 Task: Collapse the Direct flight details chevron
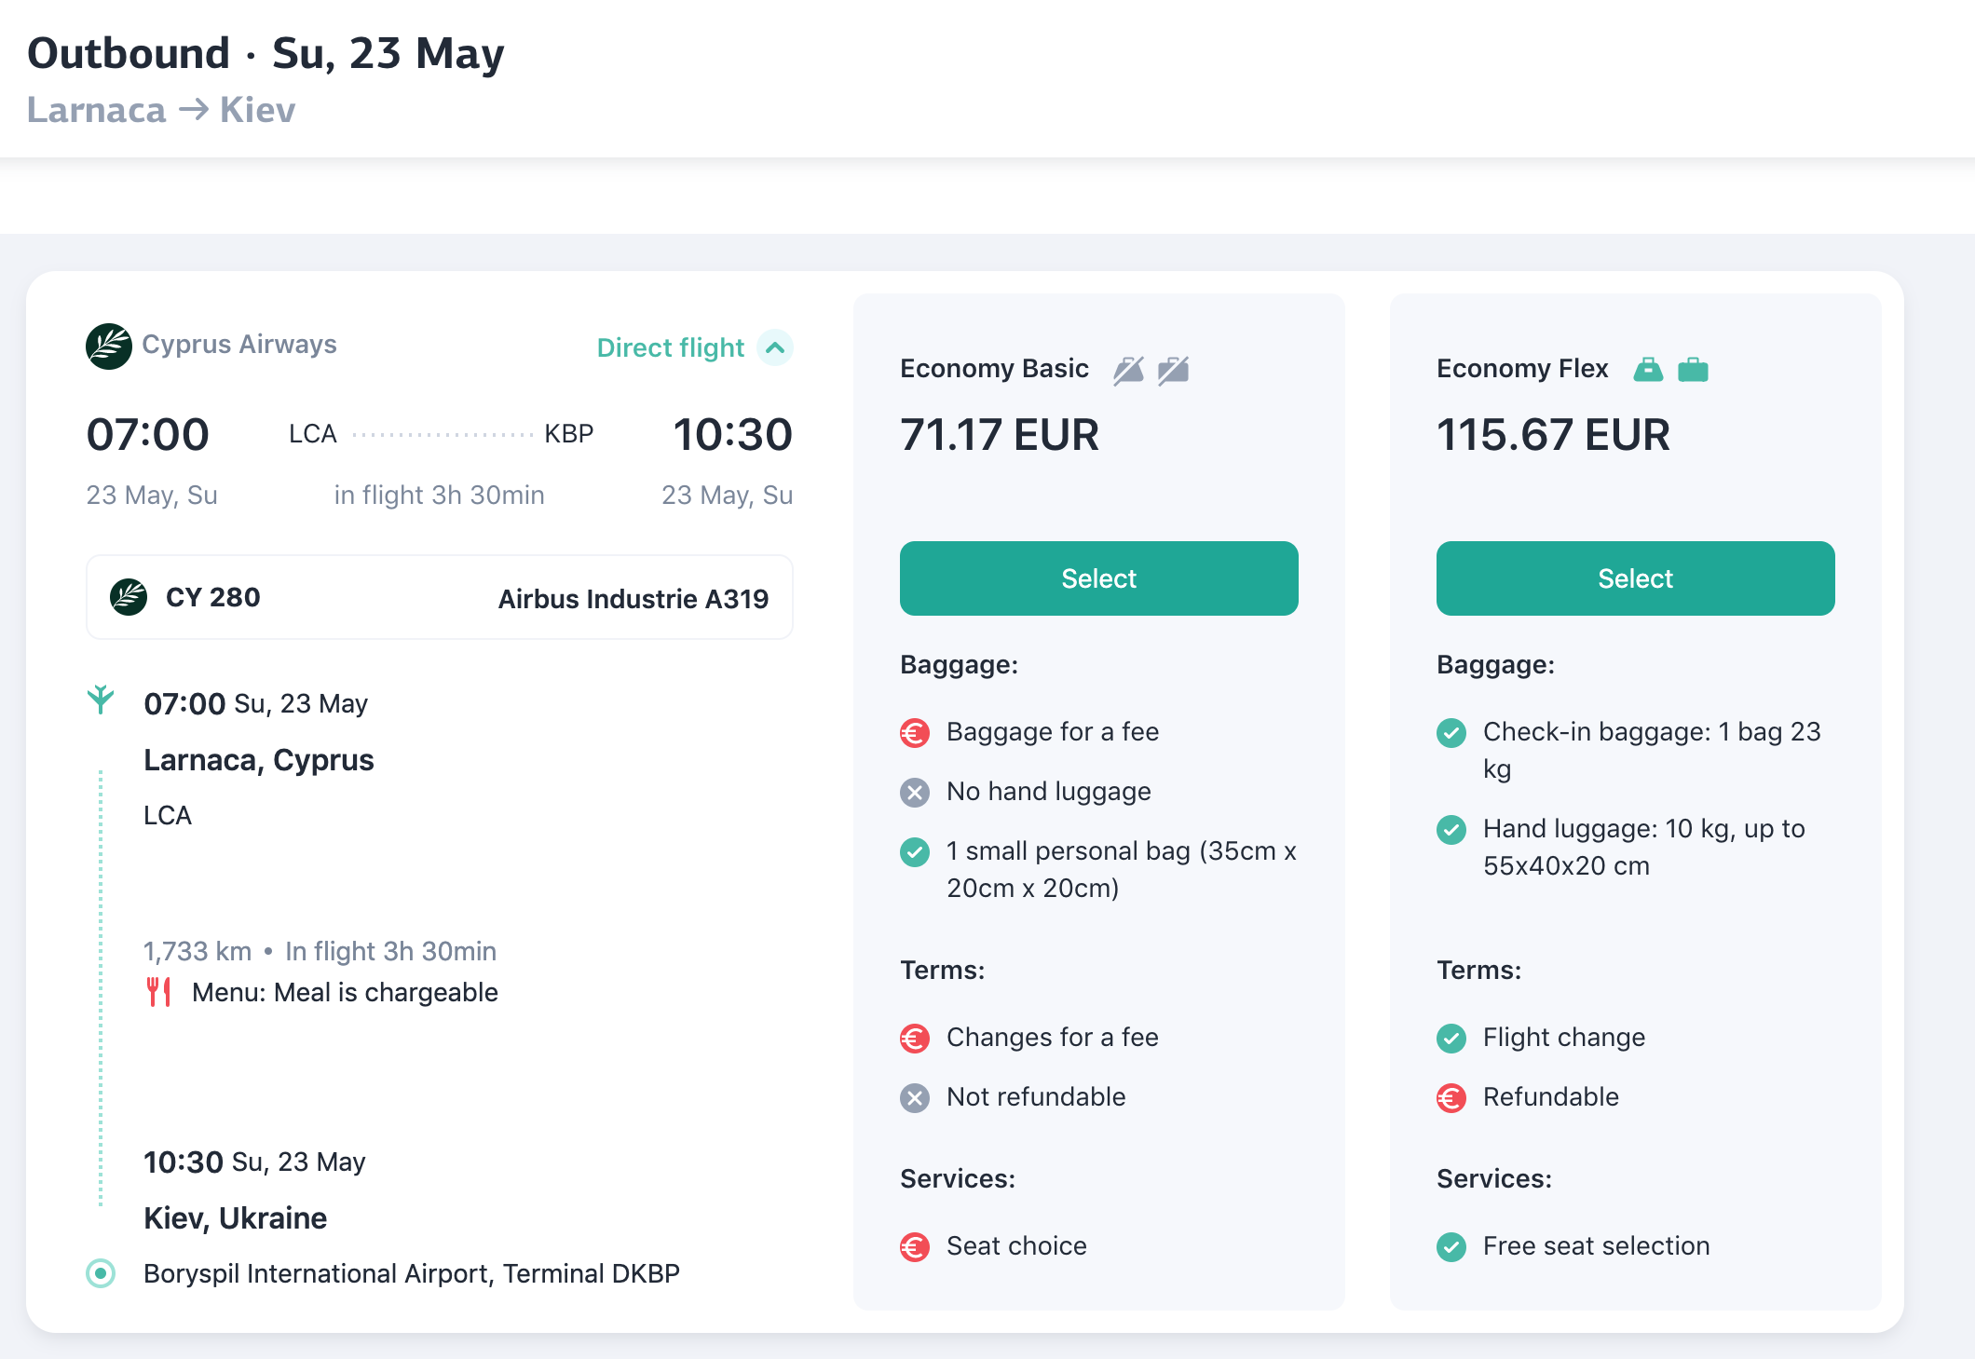pyautogui.click(x=775, y=347)
